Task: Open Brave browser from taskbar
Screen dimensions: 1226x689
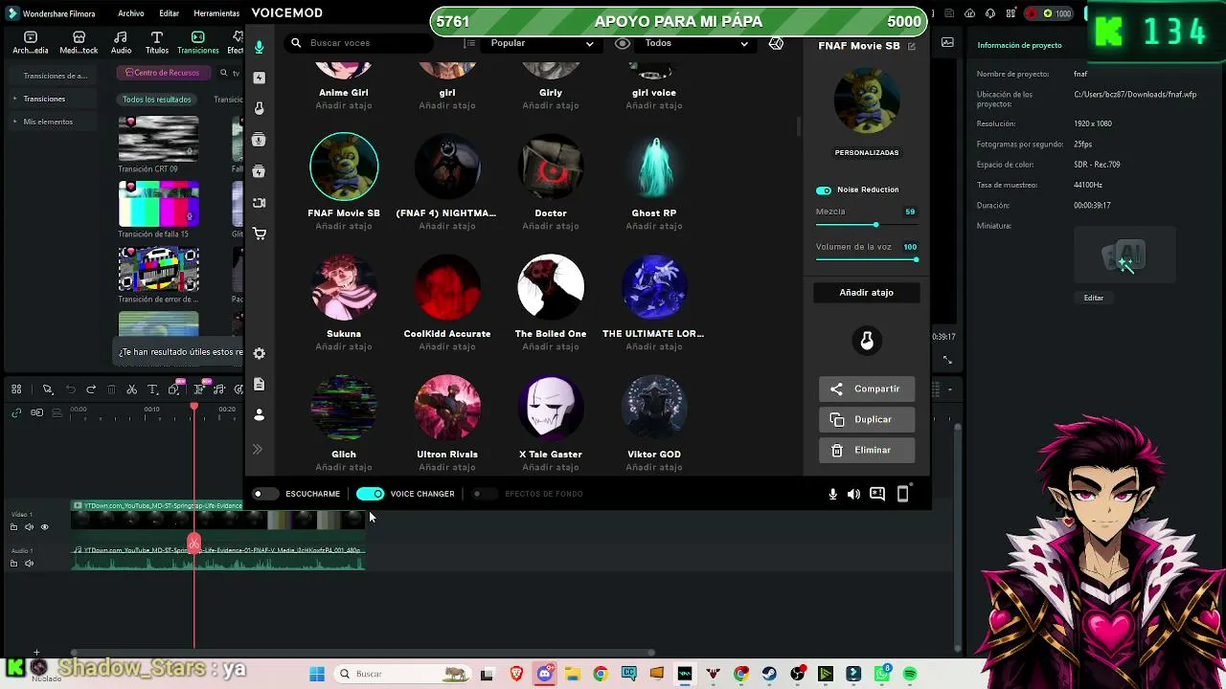Action: click(x=517, y=674)
